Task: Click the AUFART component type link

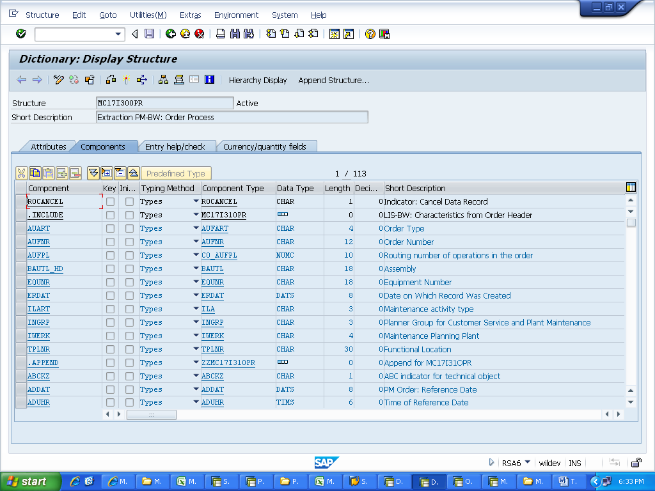Action: 215,228
